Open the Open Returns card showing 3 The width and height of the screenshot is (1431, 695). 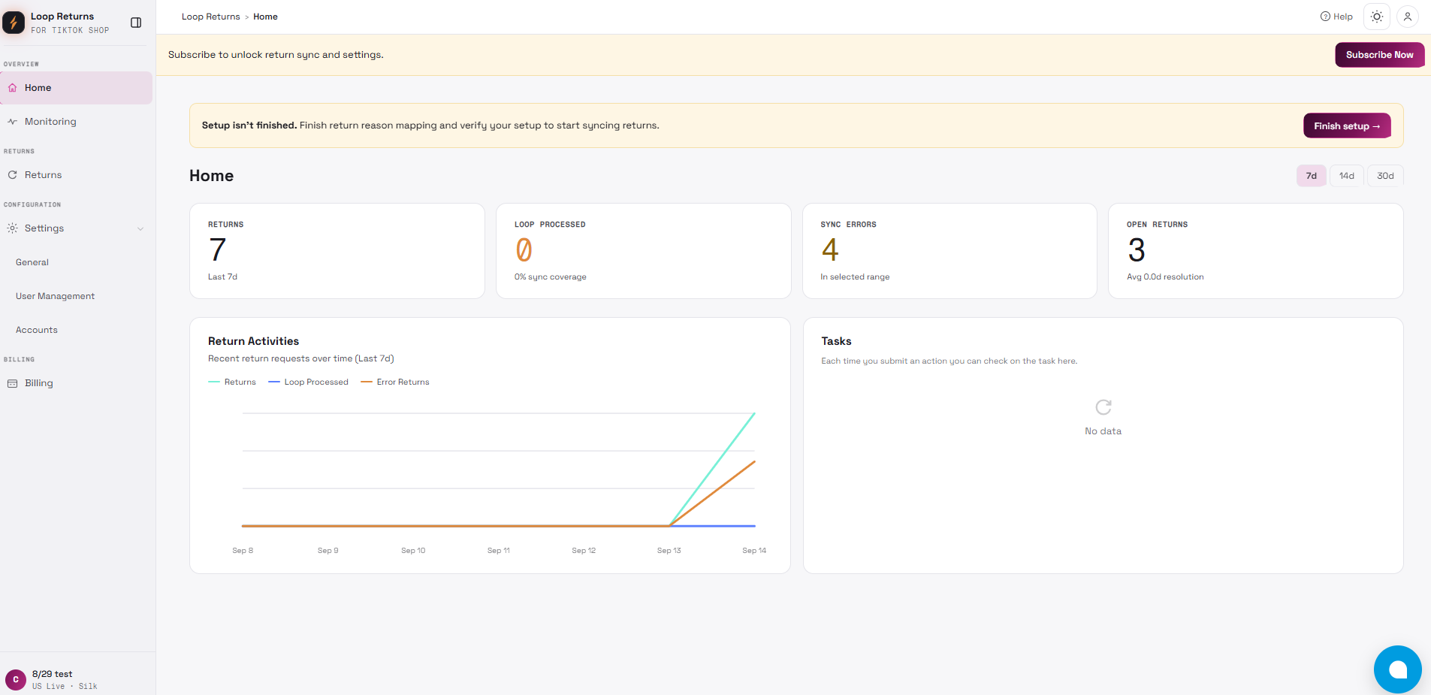(1255, 251)
